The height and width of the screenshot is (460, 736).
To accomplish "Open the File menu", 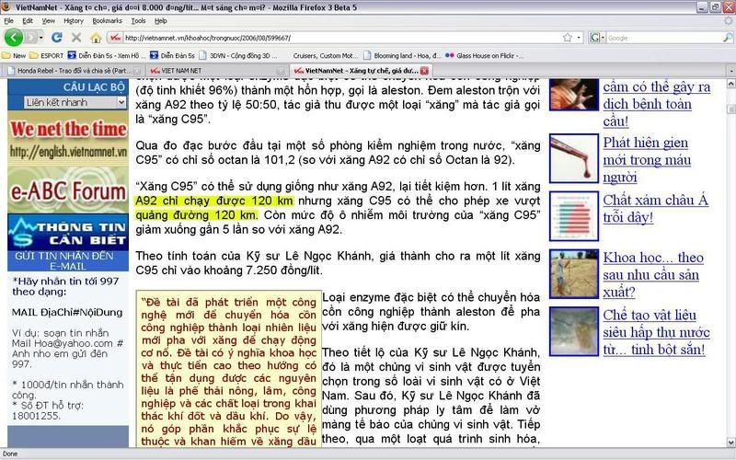I will tap(9, 20).
